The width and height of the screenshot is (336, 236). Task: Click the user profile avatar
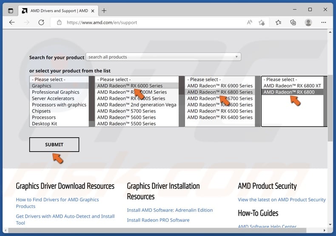pyautogui.click(x=308, y=22)
